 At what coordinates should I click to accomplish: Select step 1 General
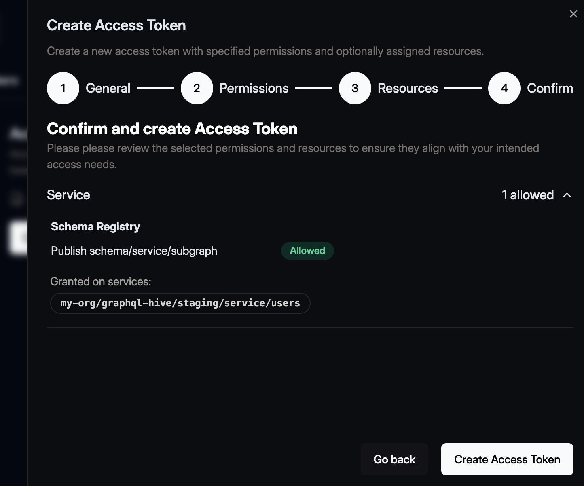(63, 88)
